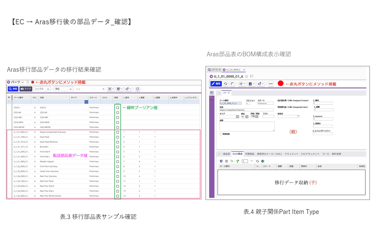Click the クリア clear button
Screen dimensions: 381x229
[26, 89]
